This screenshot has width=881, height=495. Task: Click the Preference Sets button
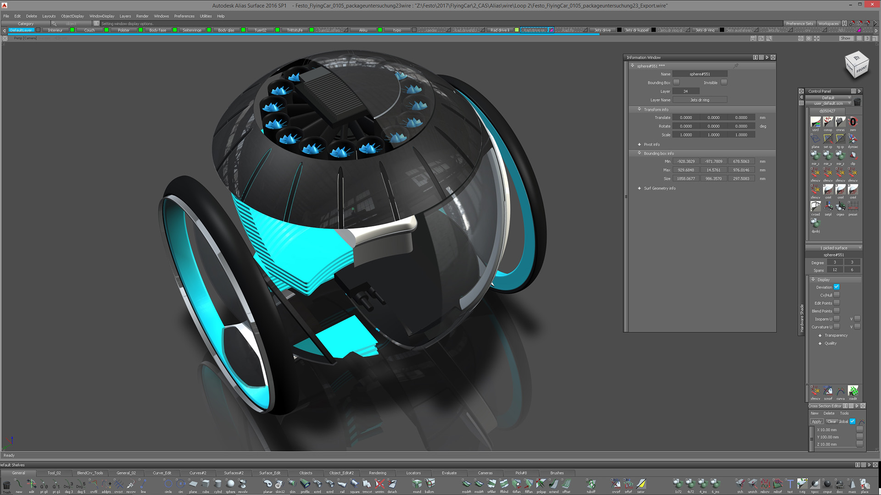[x=799, y=23]
